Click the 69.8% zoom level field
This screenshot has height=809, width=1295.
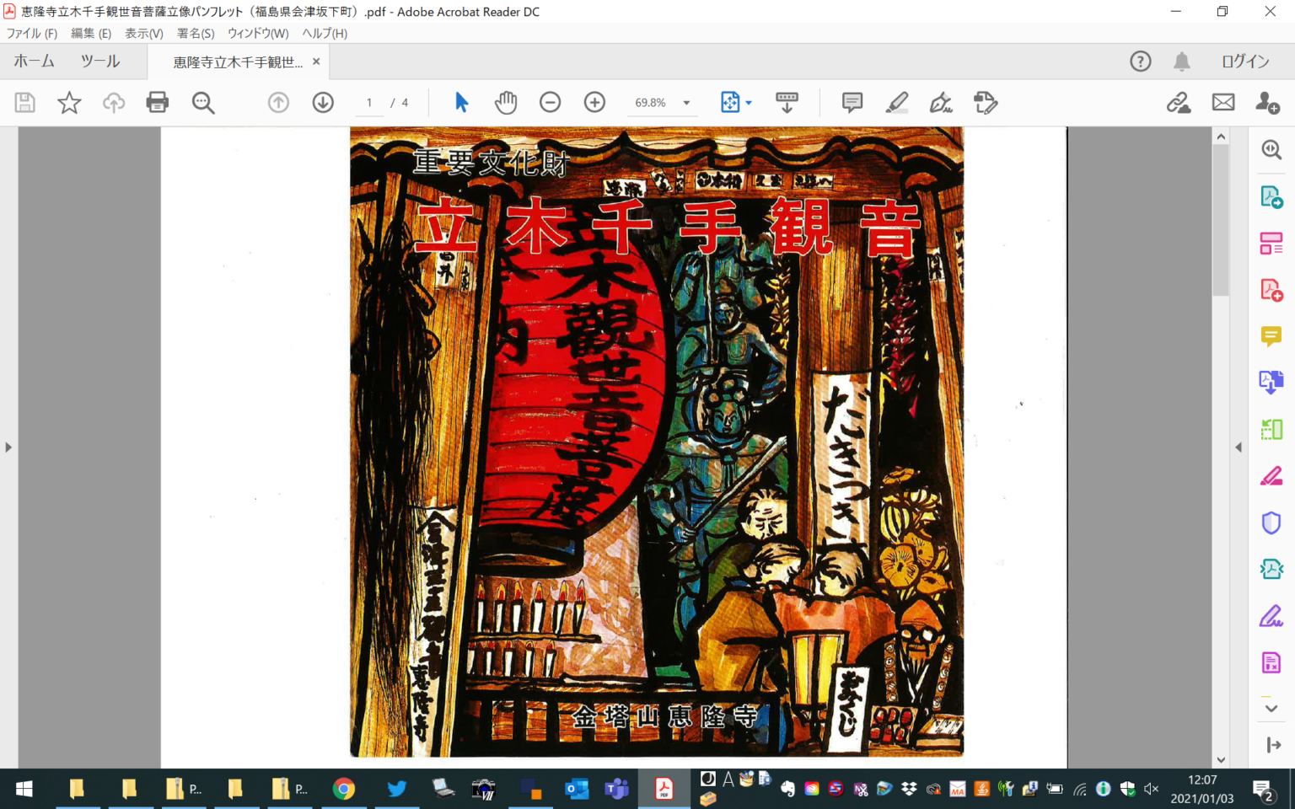[x=650, y=103]
